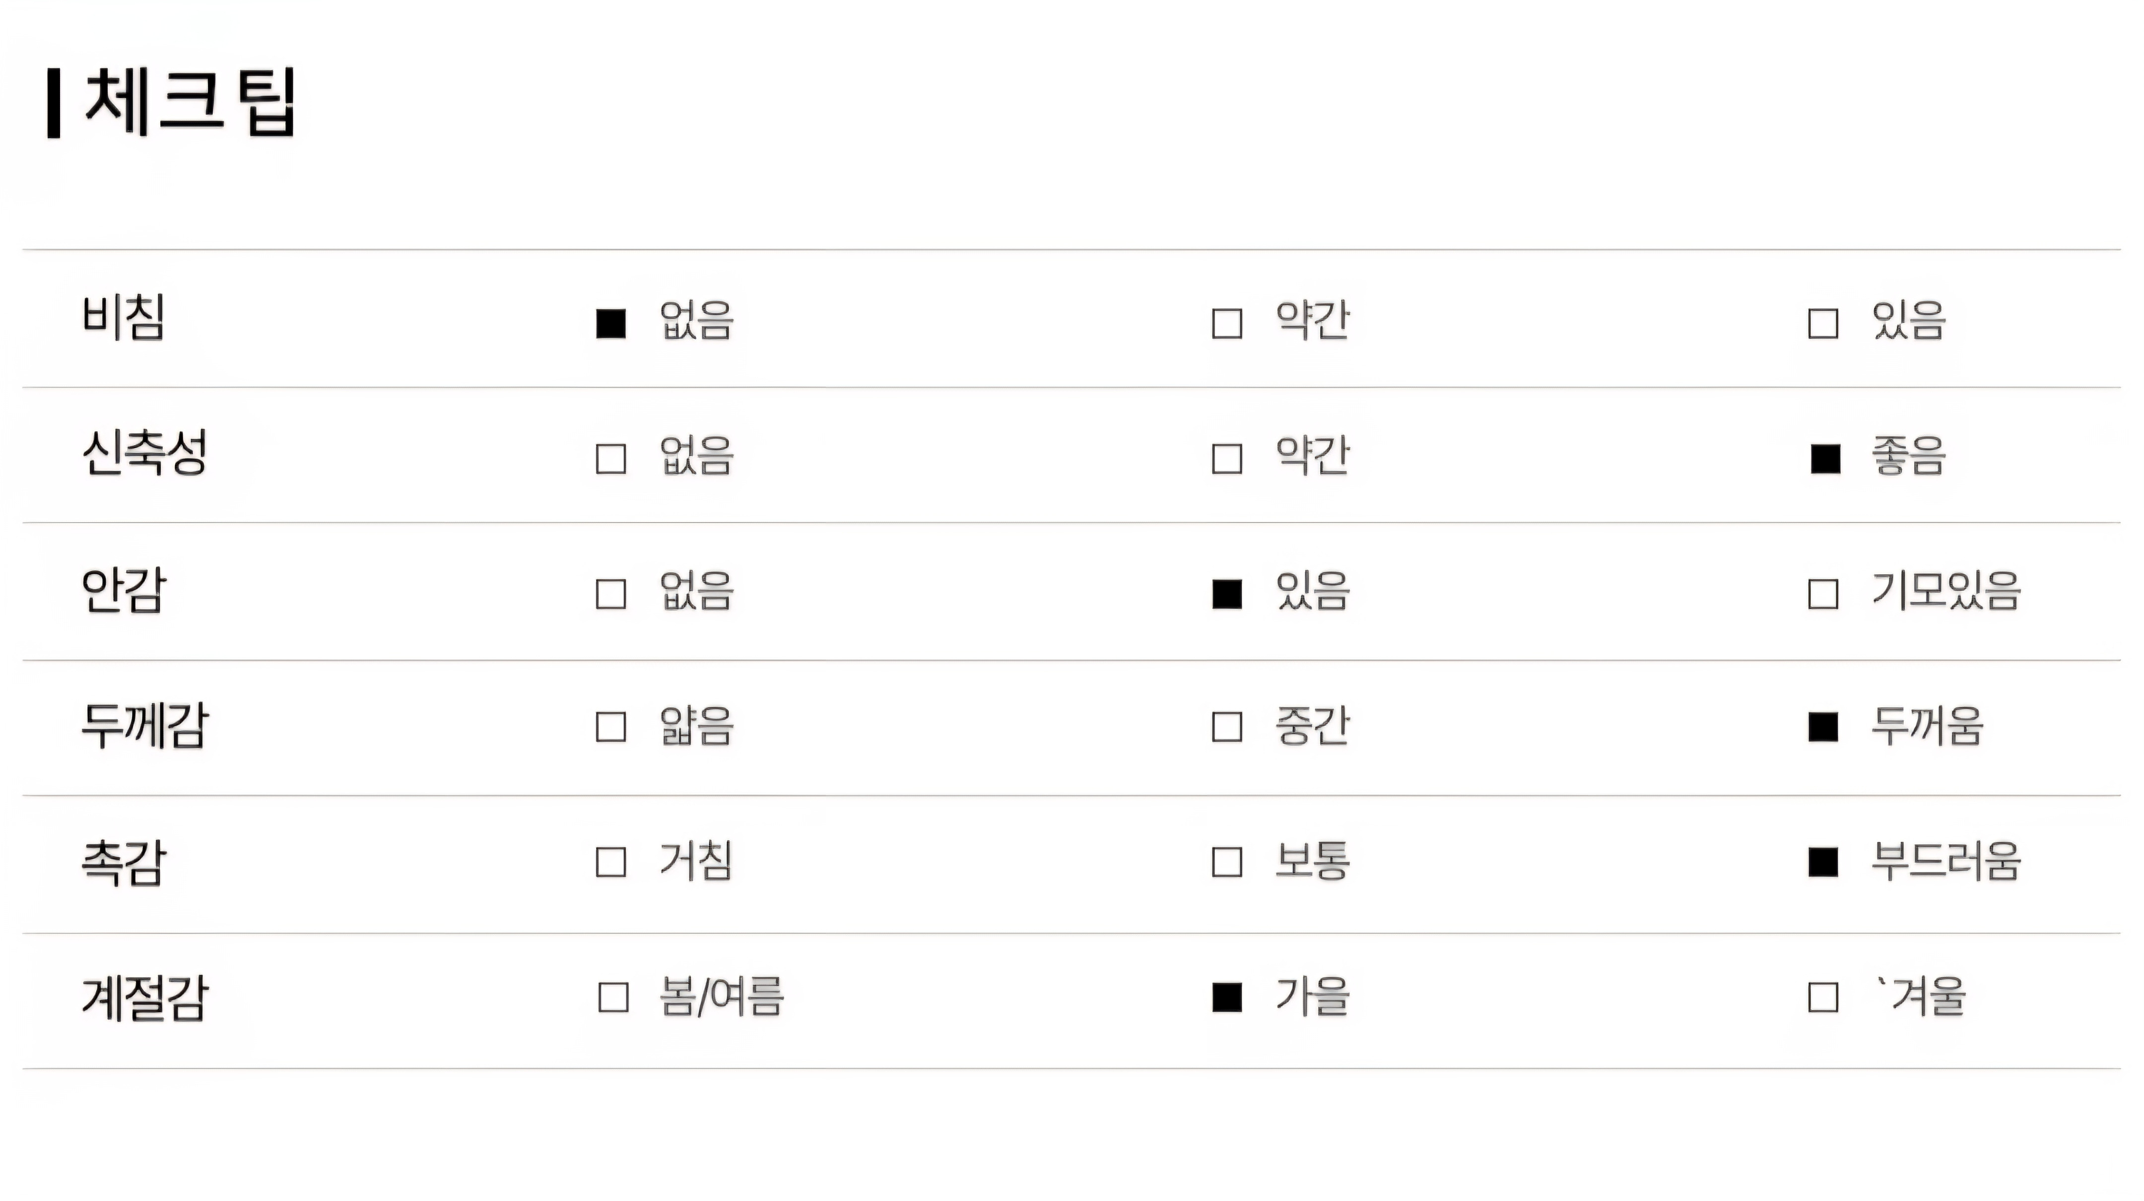Check the 없음 box in 안감 row
The height and width of the screenshot is (1201, 2144).
(x=611, y=594)
